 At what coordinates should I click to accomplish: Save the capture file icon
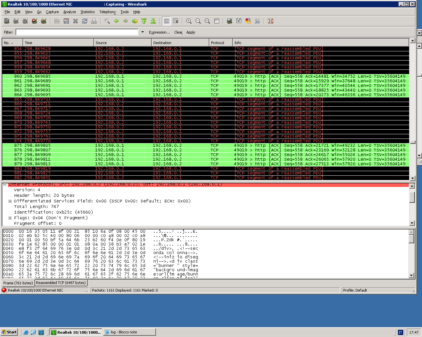[66, 21]
